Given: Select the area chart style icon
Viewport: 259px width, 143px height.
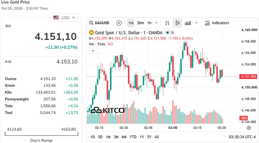Looking at the screenshot, I should coord(188,23).
